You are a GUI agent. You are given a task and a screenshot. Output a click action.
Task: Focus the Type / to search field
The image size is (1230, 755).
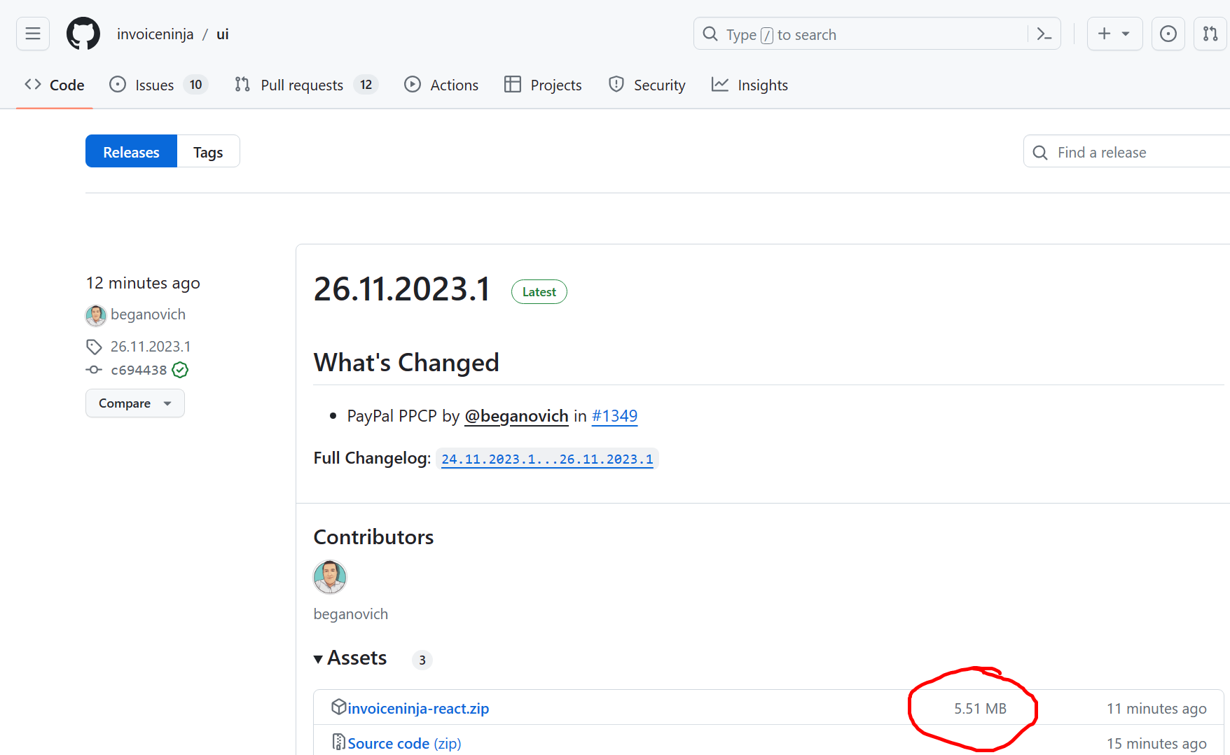(x=877, y=34)
